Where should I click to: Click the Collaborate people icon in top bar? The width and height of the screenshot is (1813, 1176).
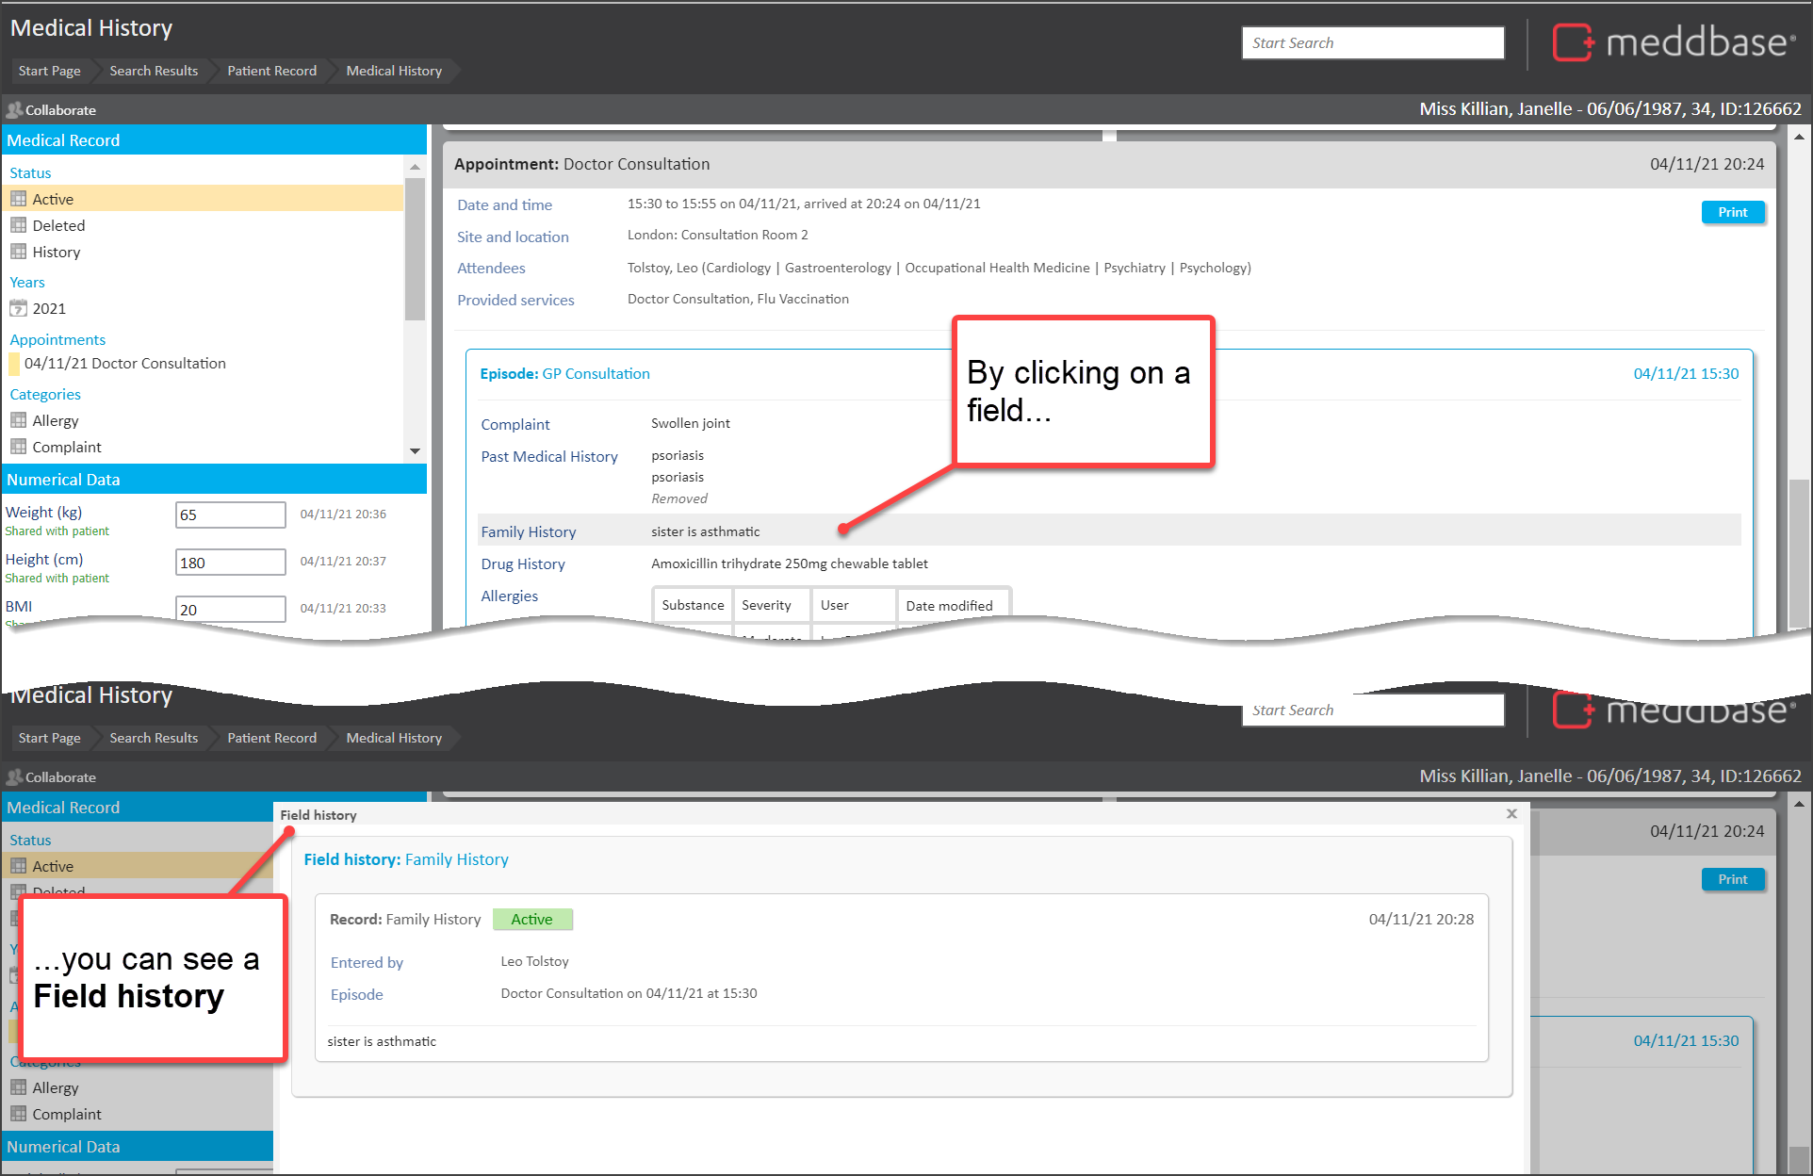coord(14,109)
